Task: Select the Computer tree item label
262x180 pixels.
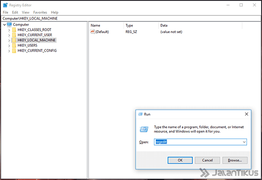Action: [21, 25]
